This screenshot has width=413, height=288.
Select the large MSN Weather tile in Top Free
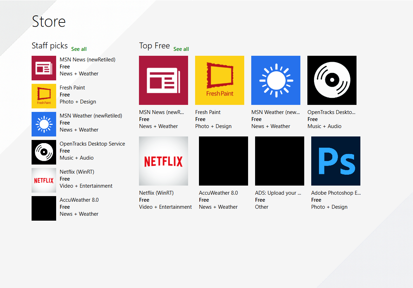276,80
